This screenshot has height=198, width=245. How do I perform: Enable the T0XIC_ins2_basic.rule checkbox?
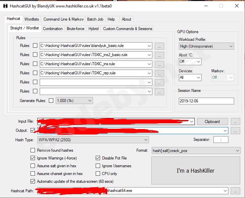[35, 55]
